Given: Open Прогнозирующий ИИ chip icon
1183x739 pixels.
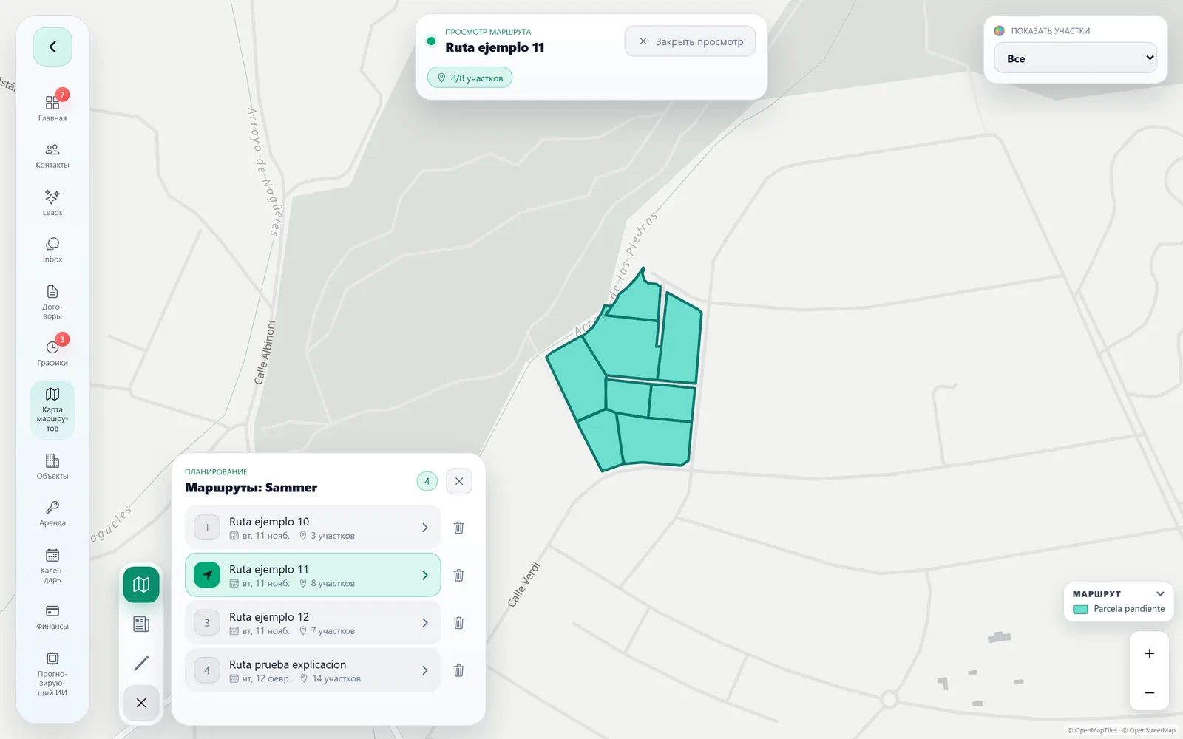Looking at the screenshot, I should [x=52, y=658].
